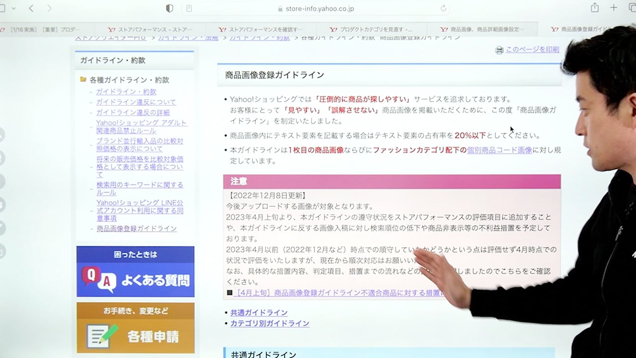The image size is (636, 358).
Task: Open the 検索用のキーワードに関するルール link
Action: (140, 188)
